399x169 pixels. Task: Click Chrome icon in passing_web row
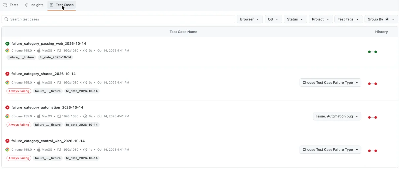click(x=7, y=51)
